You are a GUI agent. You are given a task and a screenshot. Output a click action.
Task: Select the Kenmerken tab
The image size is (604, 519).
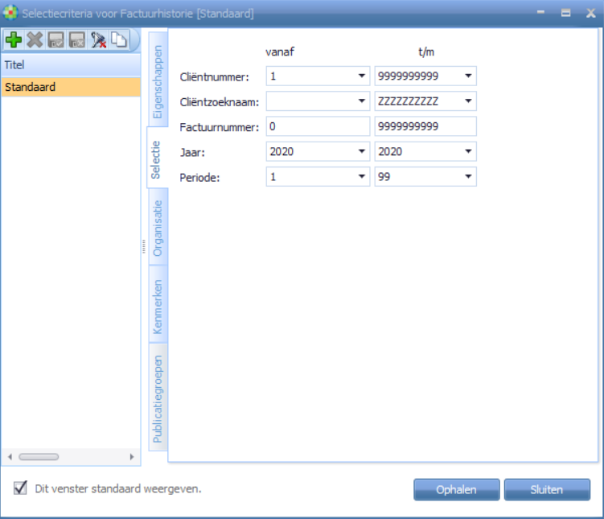158,307
